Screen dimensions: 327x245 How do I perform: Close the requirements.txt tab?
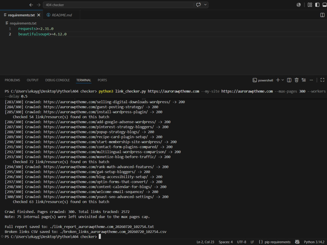coord(39,15)
